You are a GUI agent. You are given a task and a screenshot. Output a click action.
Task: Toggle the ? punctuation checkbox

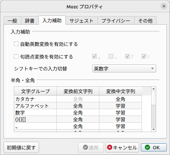coord(127,56)
